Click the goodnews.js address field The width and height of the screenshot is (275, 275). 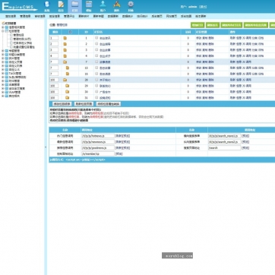98,148
